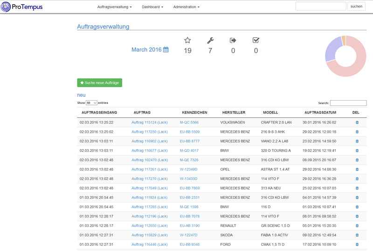The width and height of the screenshot is (373, 251).
Task: Select the RENAULT manufacturer cell
Action: tap(228, 225)
